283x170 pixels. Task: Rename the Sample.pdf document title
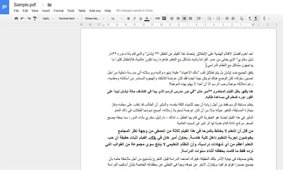pos(25,5)
